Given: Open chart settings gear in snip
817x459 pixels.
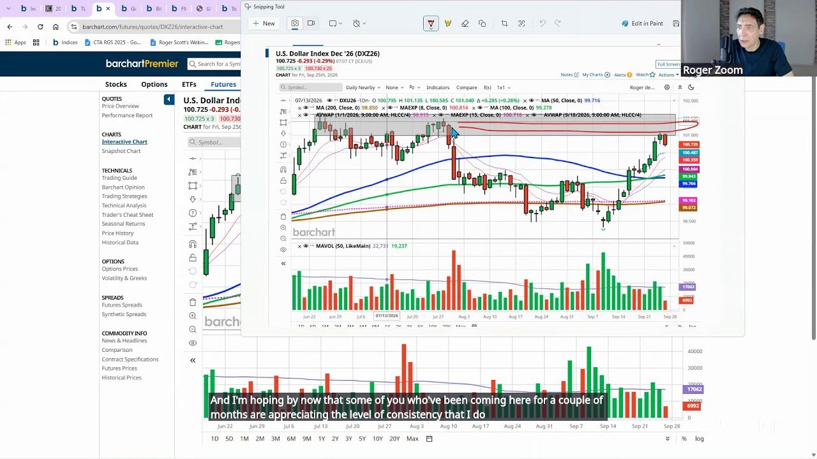Looking at the screenshot, I should click(x=667, y=87).
